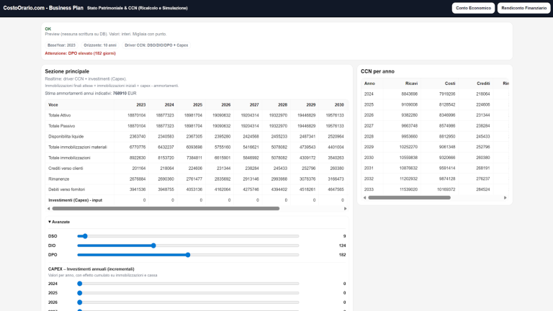This screenshot has height=311, width=553.
Task: Open the Conto Economico page
Action: 473,8
